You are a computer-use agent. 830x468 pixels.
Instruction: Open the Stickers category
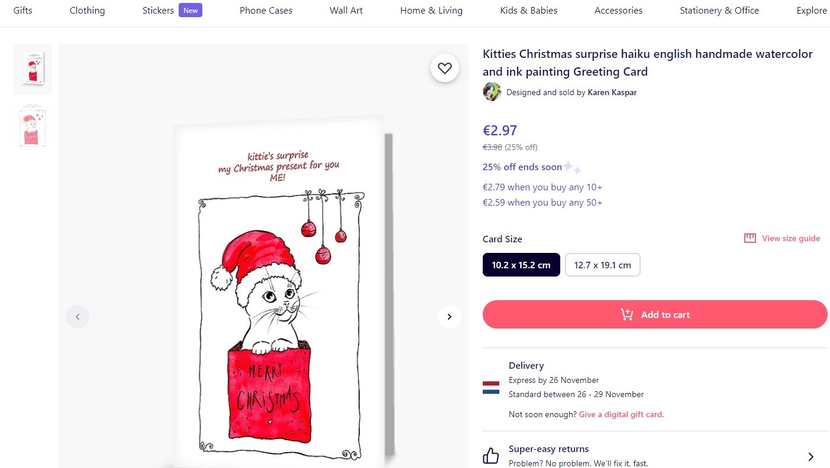159,11
